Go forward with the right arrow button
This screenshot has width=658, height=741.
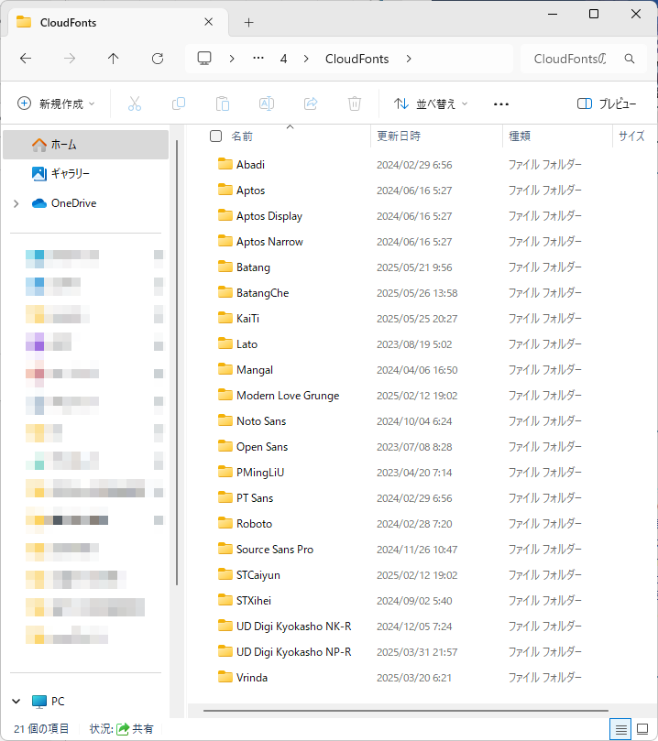tap(70, 59)
